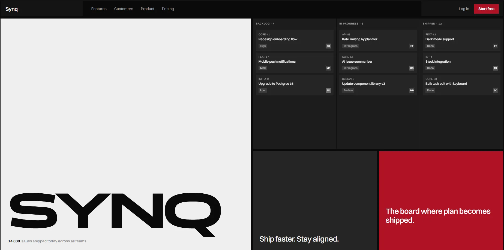504x250 pixels.
Task: Open the Dark mode support title
Action: pyautogui.click(x=440, y=39)
